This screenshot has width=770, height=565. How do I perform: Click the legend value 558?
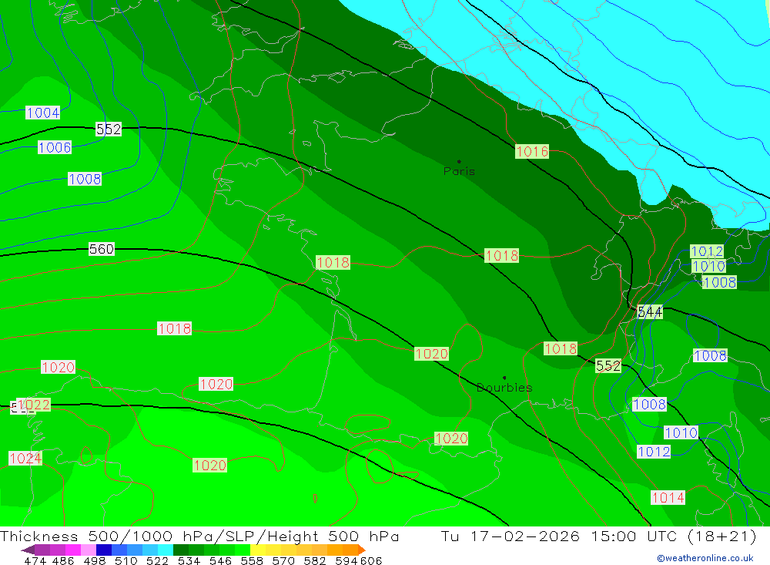[252, 561]
